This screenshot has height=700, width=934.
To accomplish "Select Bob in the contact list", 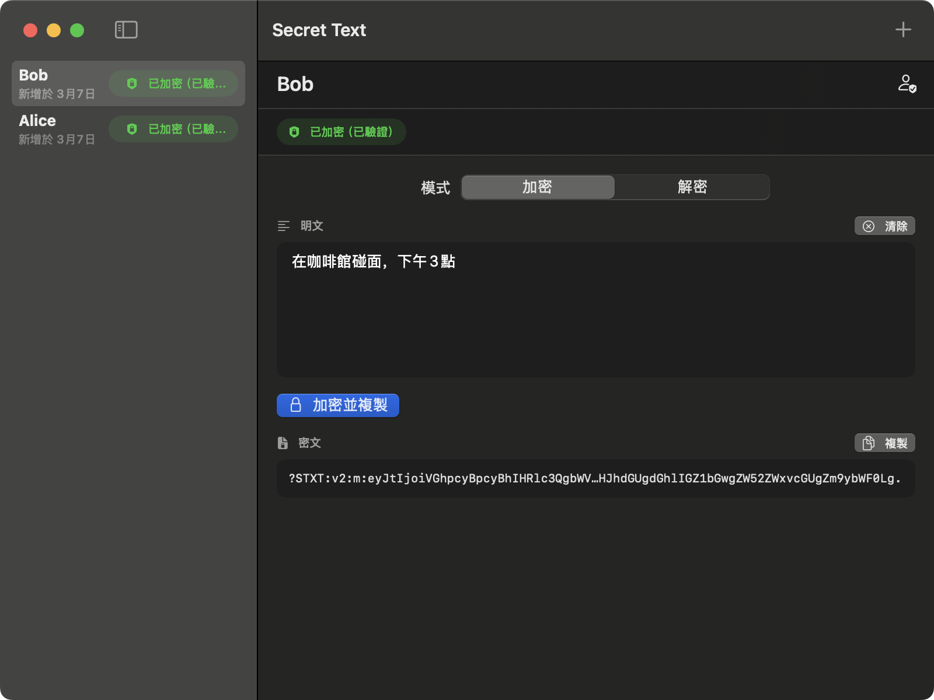I will tap(58, 83).
